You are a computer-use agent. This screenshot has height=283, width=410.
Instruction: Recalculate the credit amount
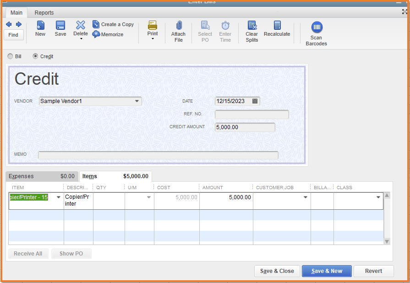277,28
